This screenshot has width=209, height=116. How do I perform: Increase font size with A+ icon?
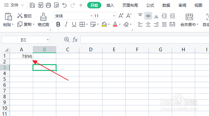point(121,16)
